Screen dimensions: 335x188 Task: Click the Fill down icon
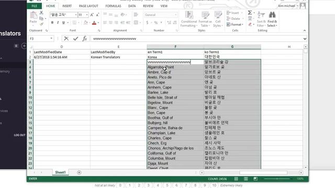(x=250, y=19)
